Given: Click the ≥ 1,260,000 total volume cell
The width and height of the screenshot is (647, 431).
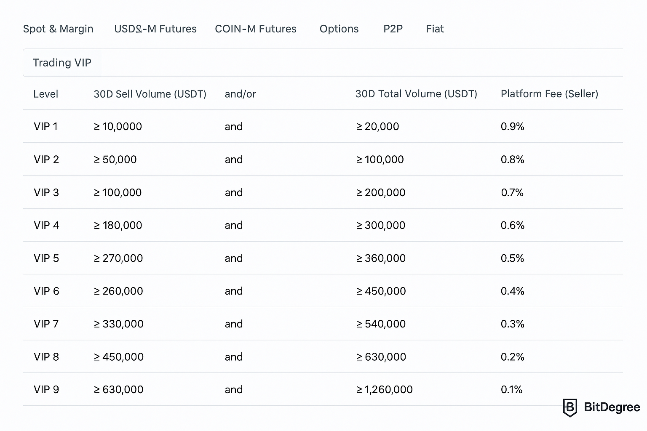Looking at the screenshot, I should tap(384, 389).
